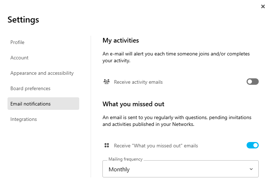
Task: Open the Integrations section
Action: pos(24,119)
